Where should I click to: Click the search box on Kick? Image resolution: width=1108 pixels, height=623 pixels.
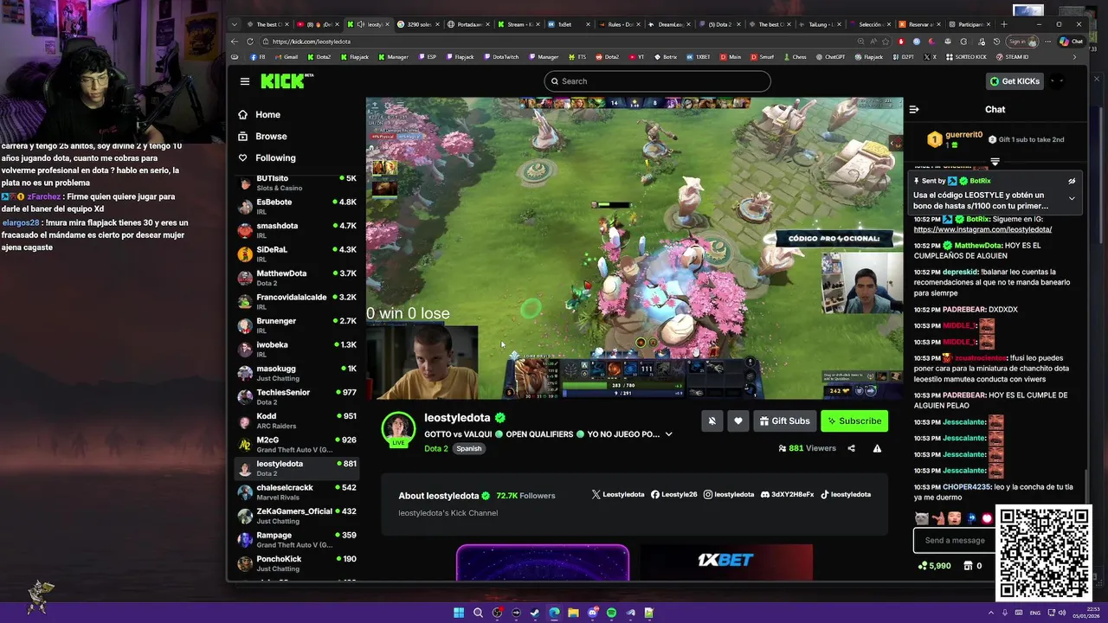(657, 81)
